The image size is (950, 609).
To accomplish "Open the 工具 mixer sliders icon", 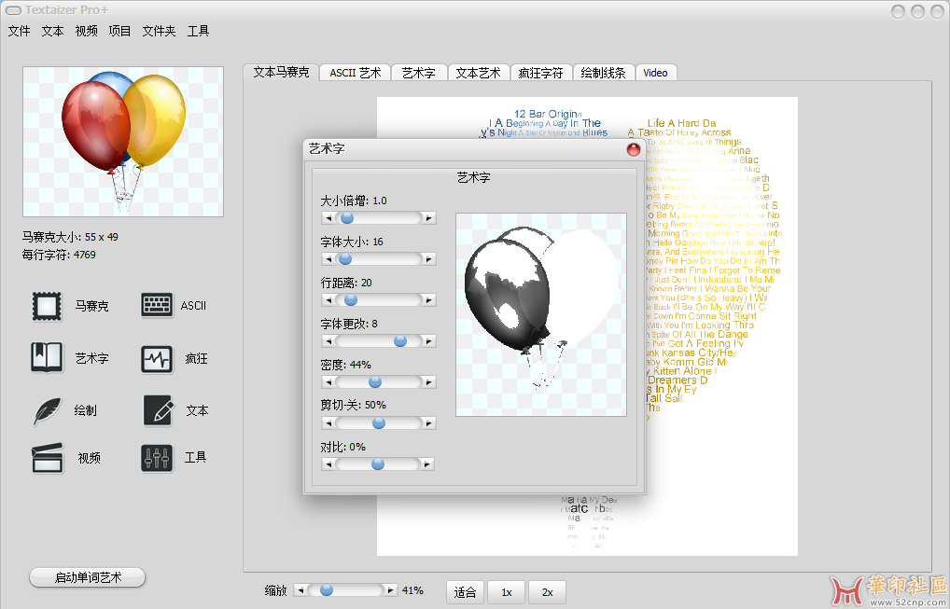I will [x=157, y=458].
